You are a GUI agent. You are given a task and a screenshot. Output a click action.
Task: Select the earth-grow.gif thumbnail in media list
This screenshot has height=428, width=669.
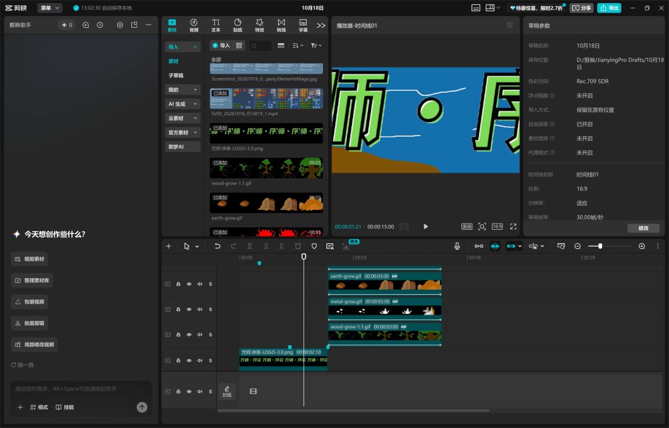(x=266, y=203)
